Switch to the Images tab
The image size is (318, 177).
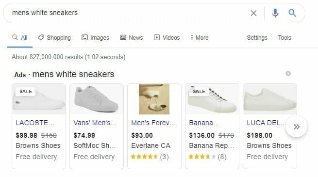(x=95, y=38)
